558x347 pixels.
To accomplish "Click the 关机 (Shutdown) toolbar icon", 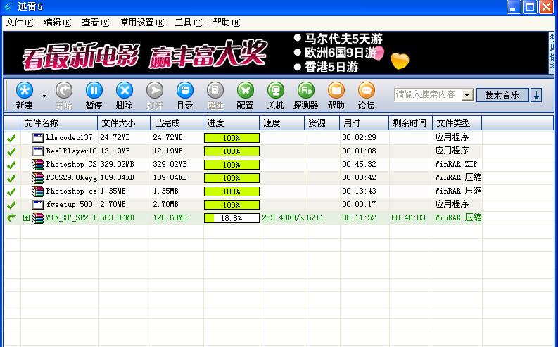I will click(x=275, y=90).
